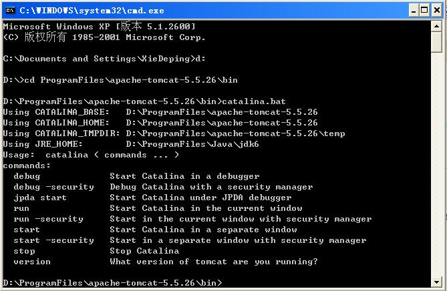The height and width of the screenshot is (291, 447).
Task: Click the 'jpda start' command entry
Action: [x=40, y=198]
